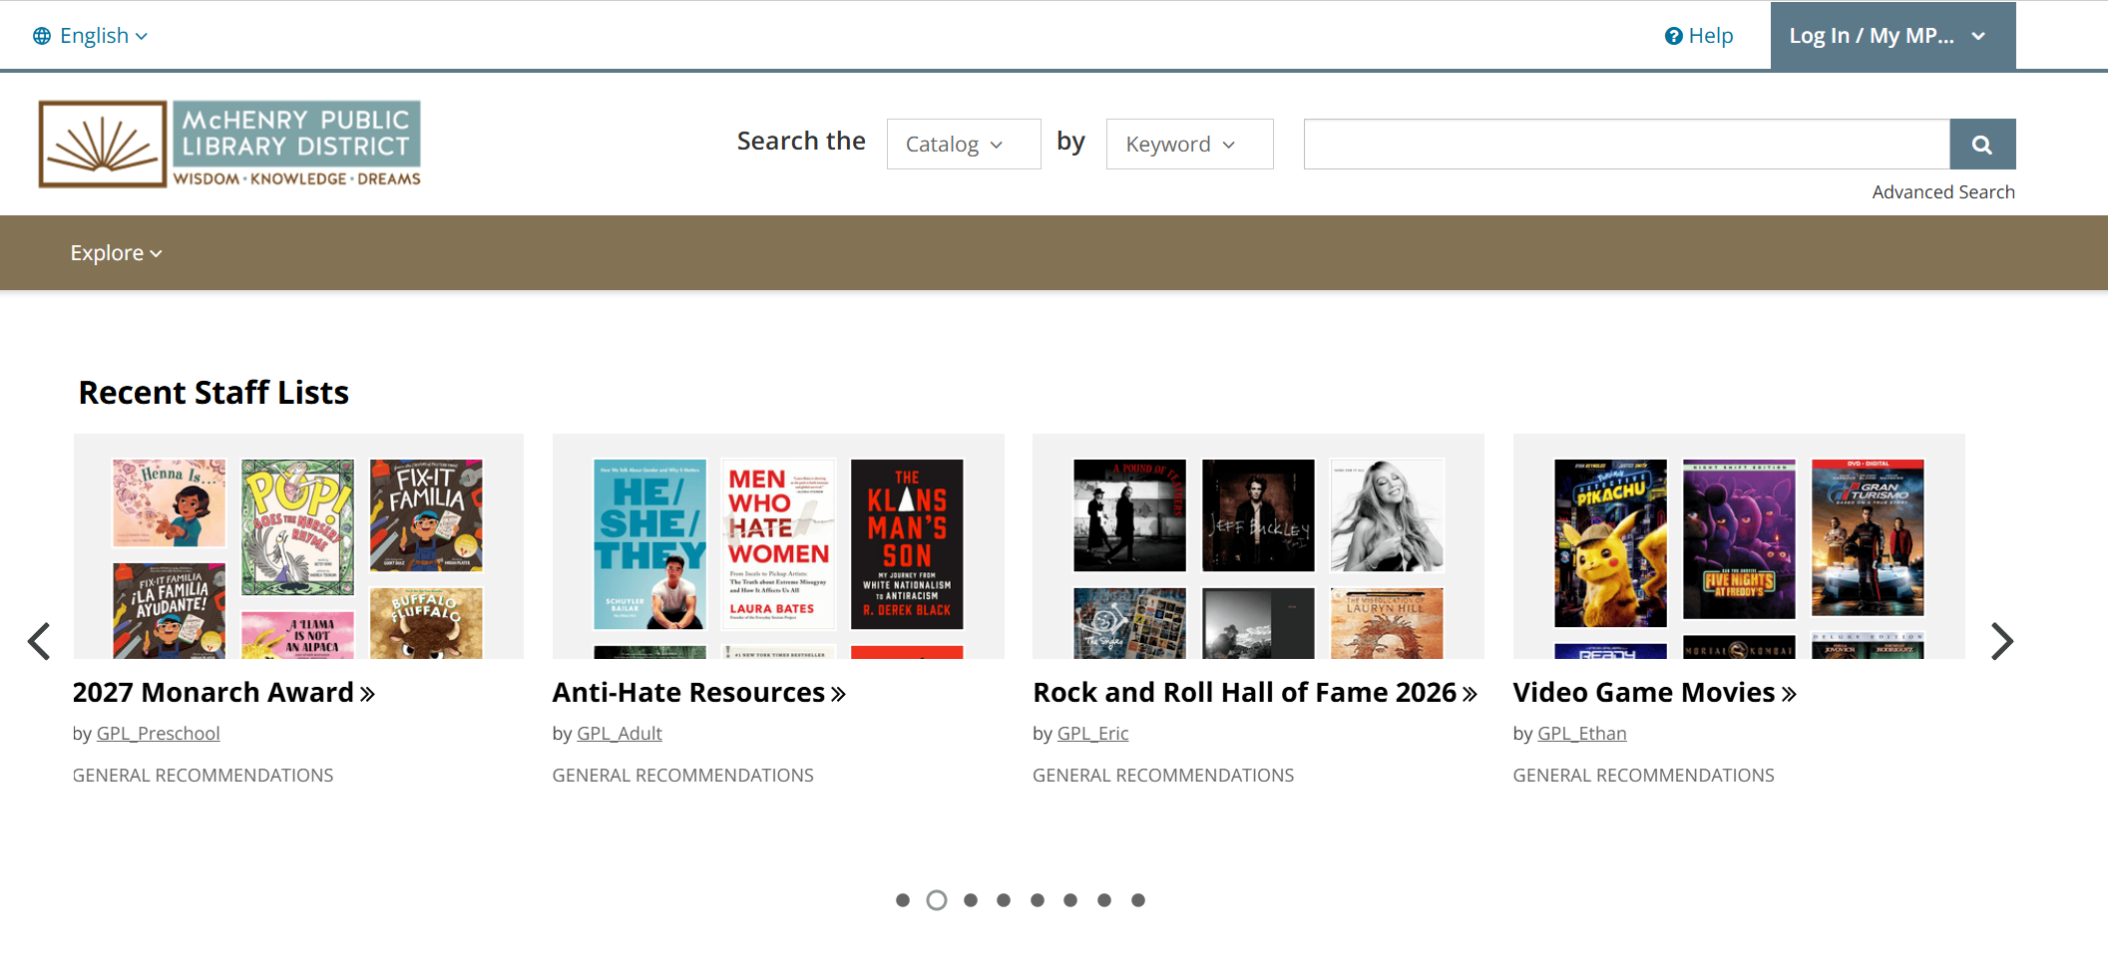Go to Advanced Search
Screen dimensions: 2108x971
pyautogui.click(x=1942, y=191)
